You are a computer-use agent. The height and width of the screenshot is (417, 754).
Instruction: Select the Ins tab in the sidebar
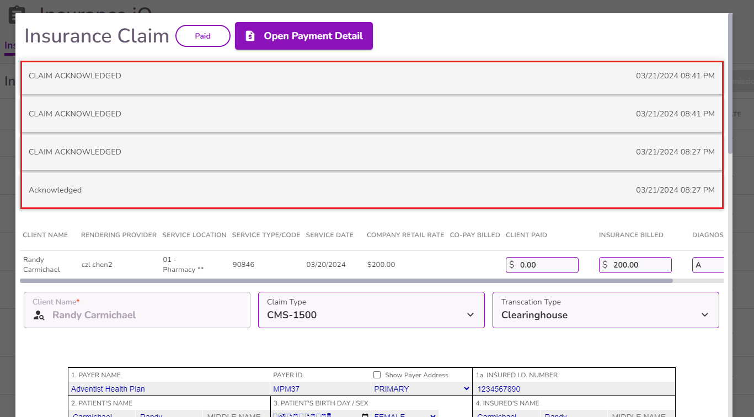(9, 45)
